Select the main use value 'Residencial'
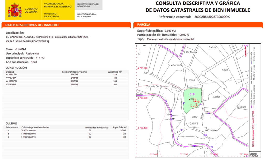This screenshot has height=159, width=265. coord(32,54)
